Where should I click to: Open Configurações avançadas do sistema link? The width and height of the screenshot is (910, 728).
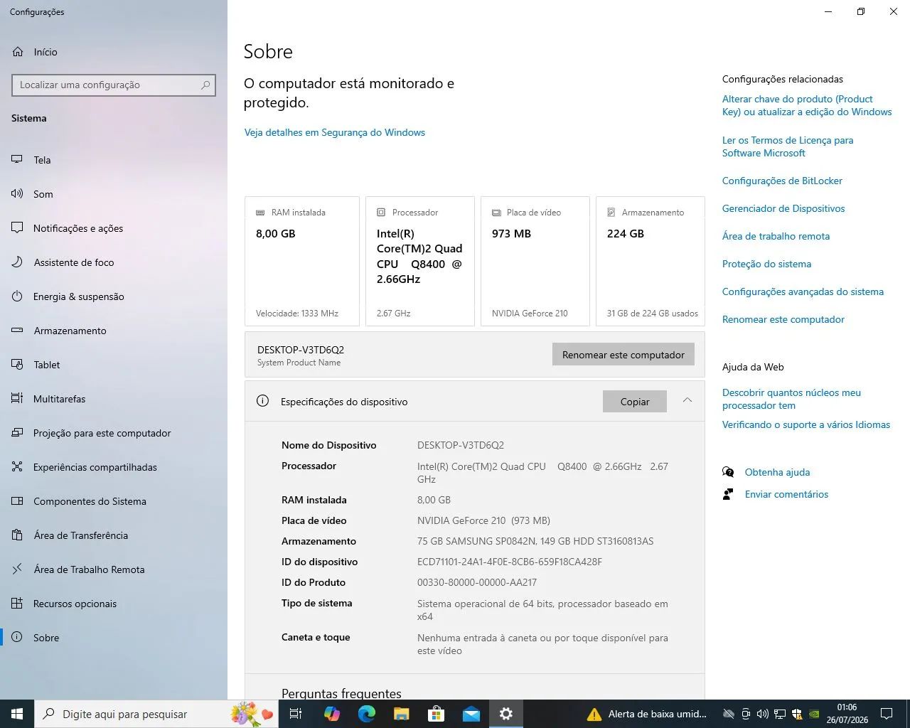[x=803, y=291]
